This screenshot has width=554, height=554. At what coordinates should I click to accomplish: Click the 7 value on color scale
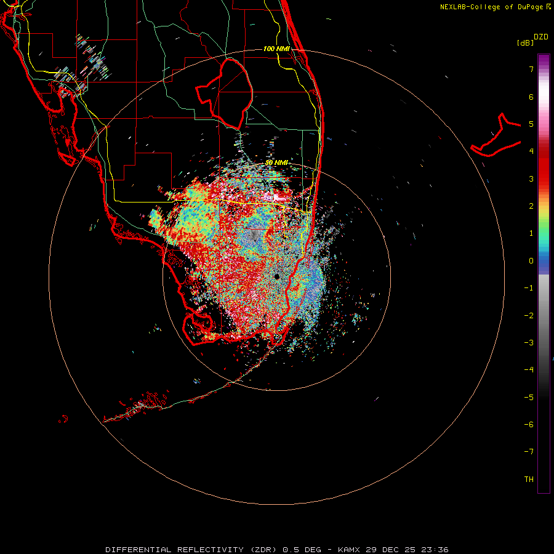[x=531, y=69]
